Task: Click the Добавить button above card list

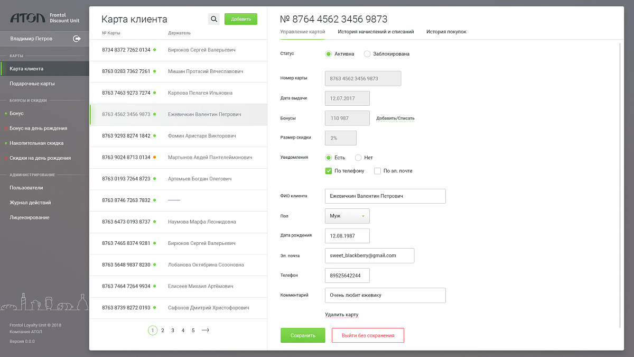Action: coord(240,19)
